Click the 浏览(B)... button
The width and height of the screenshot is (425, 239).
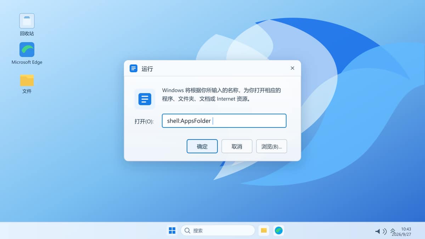pos(272,146)
